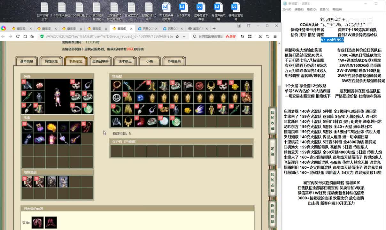Open 编辑(E) menu in Notepad
Image resolution: width=386 pixels, height=230 pixels.
(299, 10)
